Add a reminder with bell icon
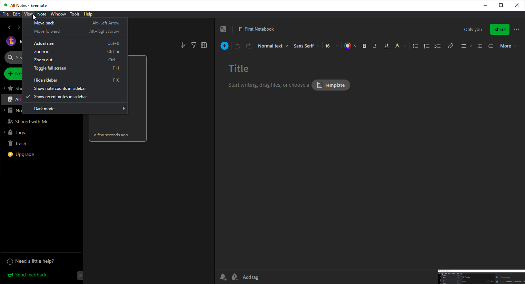This screenshot has width=525, height=284. (x=223, y=277)
